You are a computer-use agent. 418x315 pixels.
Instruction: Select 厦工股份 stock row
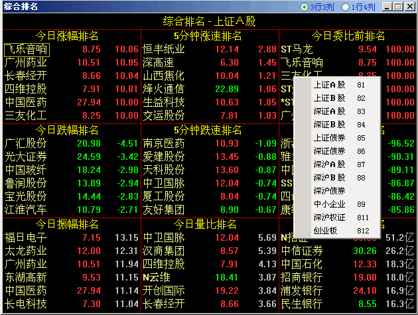point(210,196)
